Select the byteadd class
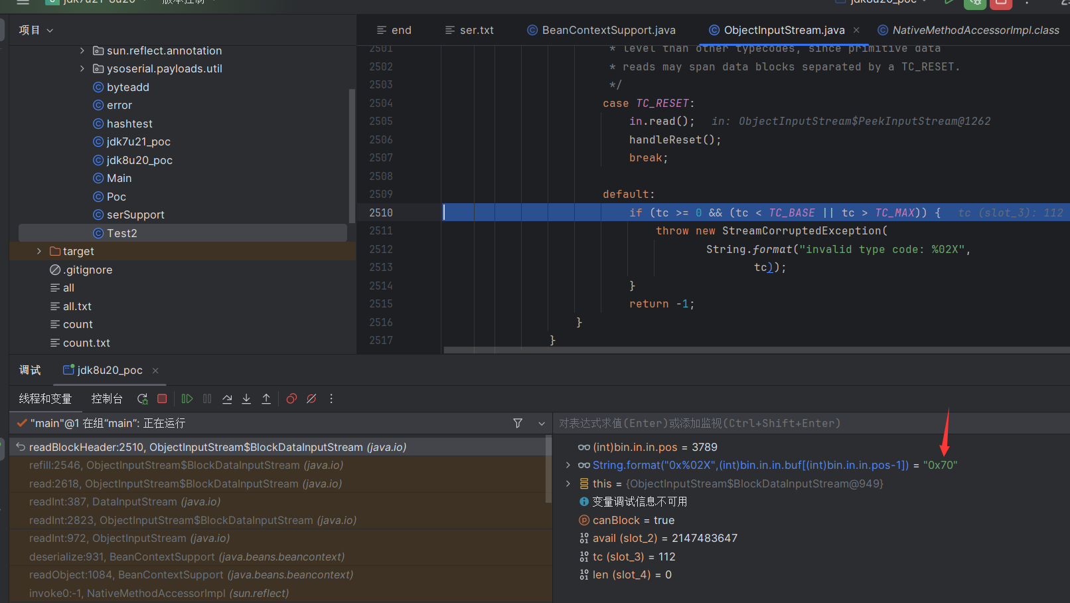 (127, 87)
